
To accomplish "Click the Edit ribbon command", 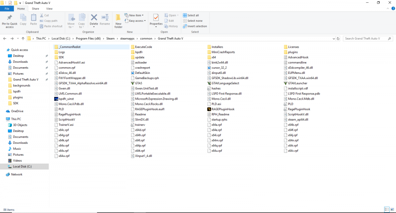I will pyautogui.click(x=169, y=21).
